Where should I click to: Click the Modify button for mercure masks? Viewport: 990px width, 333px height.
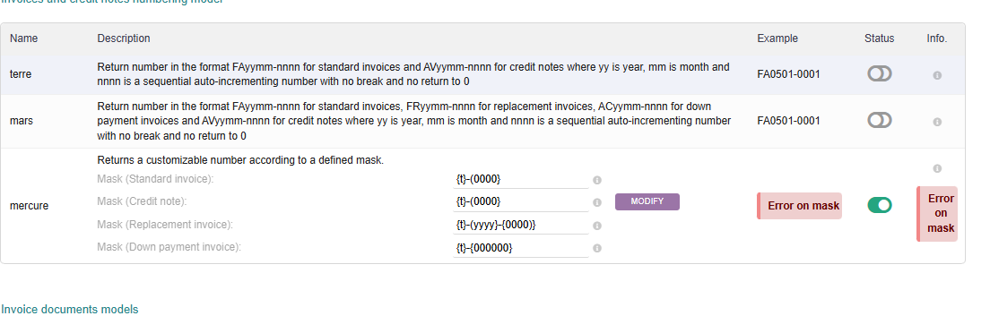(x=647, y=201)
